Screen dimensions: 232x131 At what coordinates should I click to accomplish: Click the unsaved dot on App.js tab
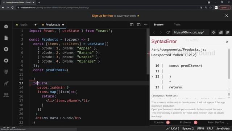(36, 25)
